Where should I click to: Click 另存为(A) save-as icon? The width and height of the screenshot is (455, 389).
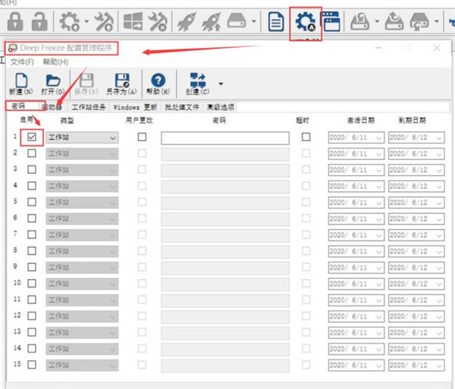(x=121, y=84)
